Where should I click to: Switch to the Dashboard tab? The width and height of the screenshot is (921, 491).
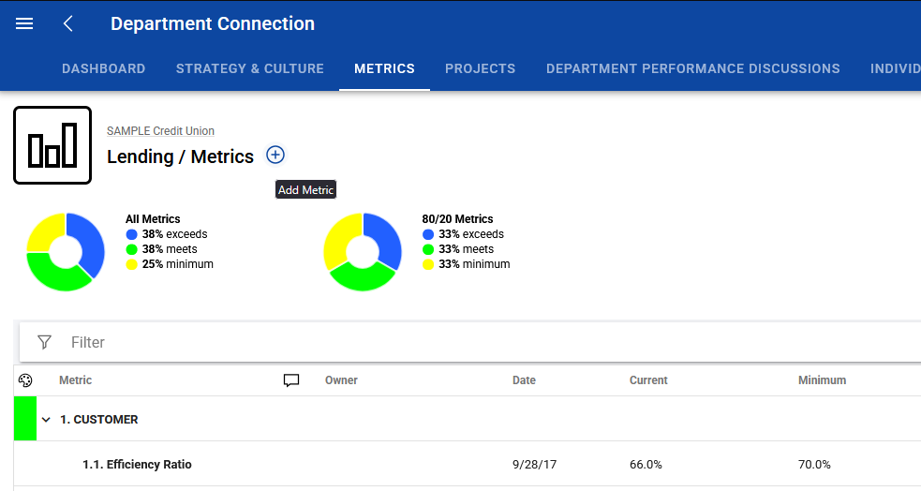point(104,68)
